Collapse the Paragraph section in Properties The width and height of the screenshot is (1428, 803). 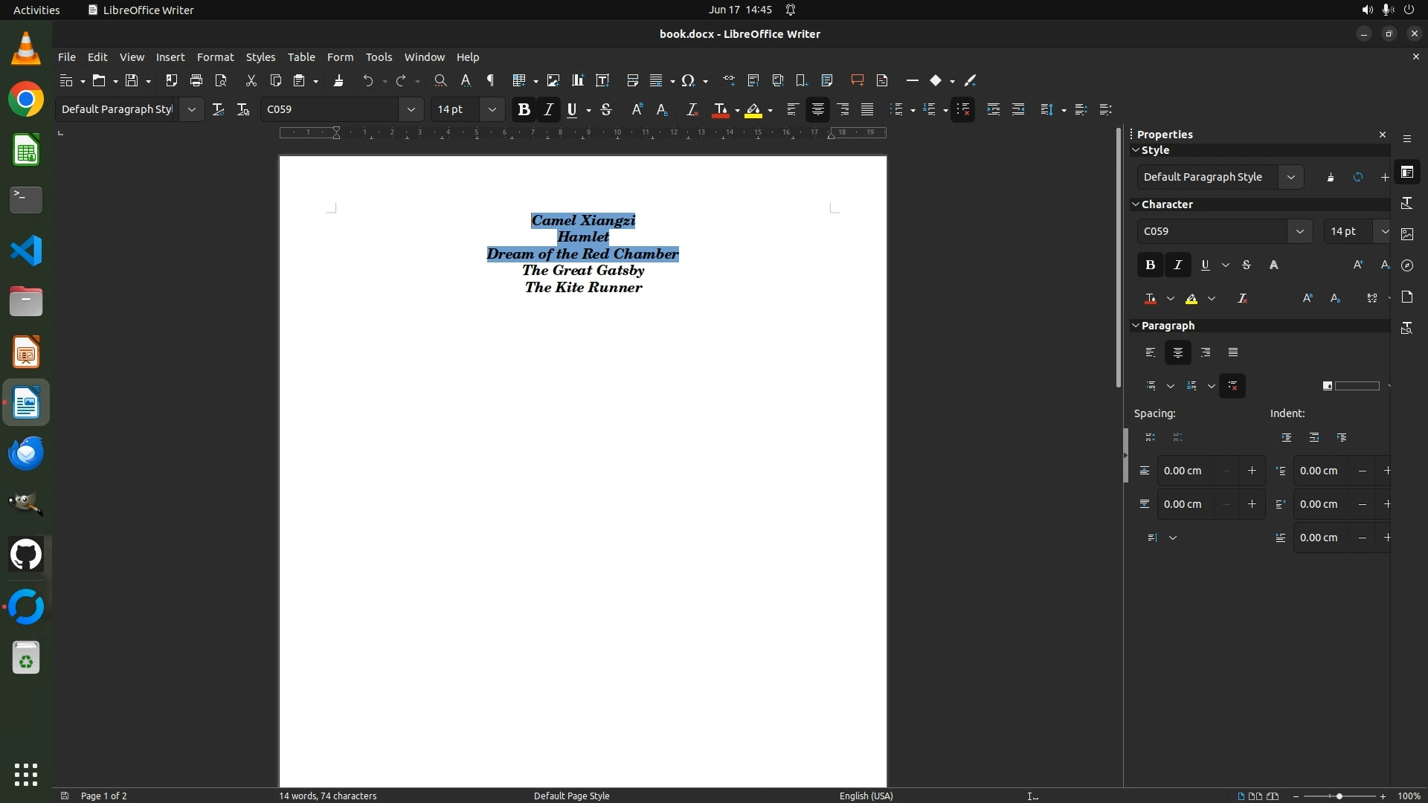1136,326
